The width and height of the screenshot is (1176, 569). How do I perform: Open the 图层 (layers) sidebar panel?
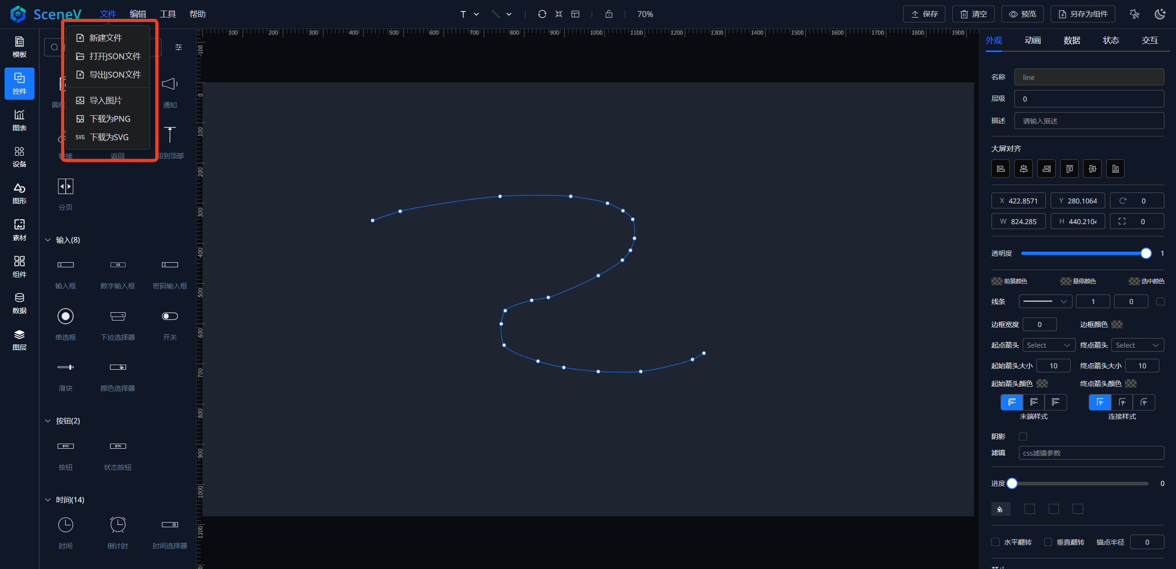19,340
